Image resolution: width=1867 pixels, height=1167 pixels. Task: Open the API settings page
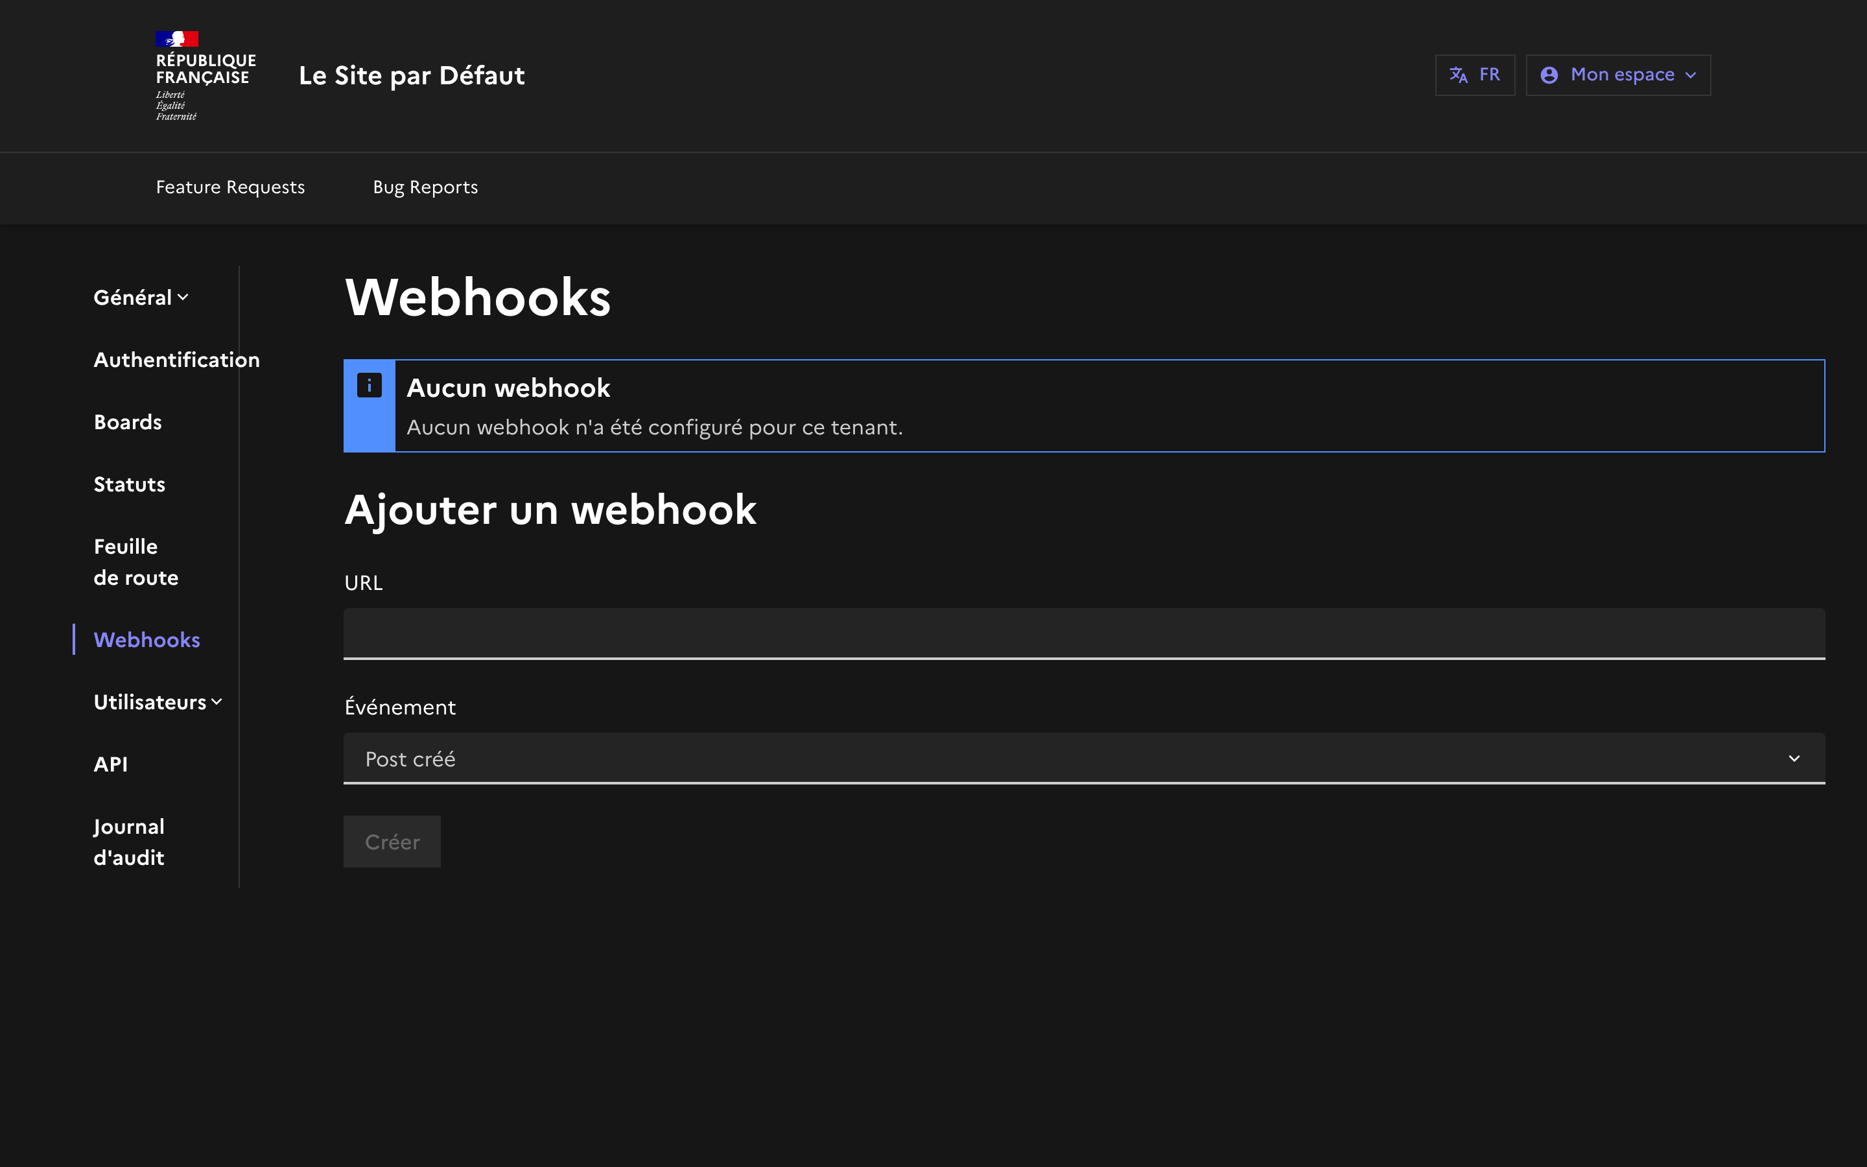click(110, 764)
